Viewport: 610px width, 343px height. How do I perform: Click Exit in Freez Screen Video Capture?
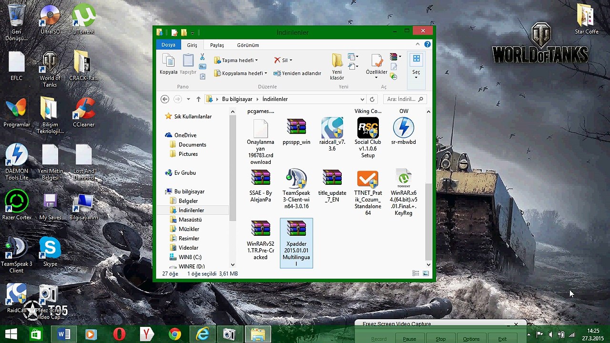tap(502, 339)
